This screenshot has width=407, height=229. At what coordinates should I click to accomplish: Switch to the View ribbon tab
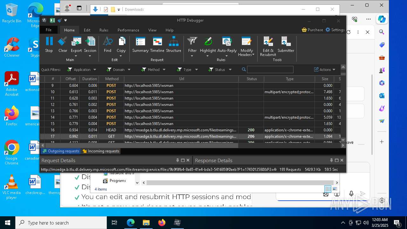(152, 30)
